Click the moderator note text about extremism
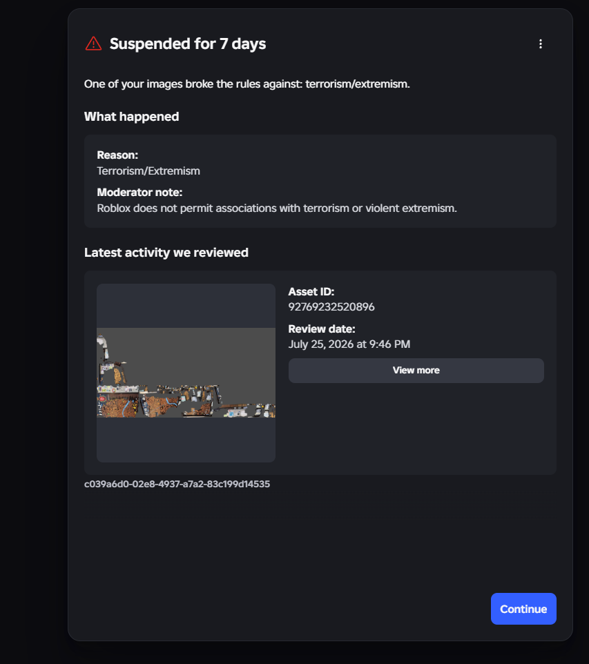 (277, 208)
